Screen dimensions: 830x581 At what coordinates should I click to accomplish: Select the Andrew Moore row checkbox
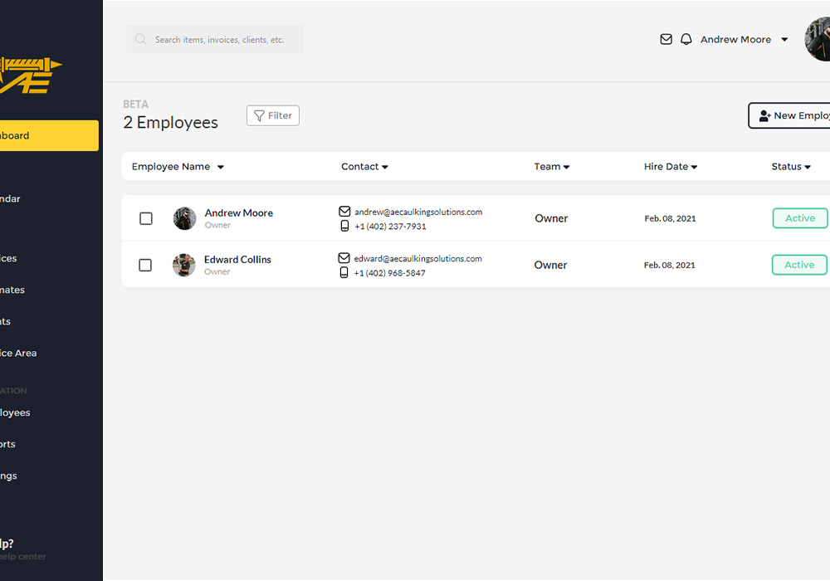[x=146, y=218]
